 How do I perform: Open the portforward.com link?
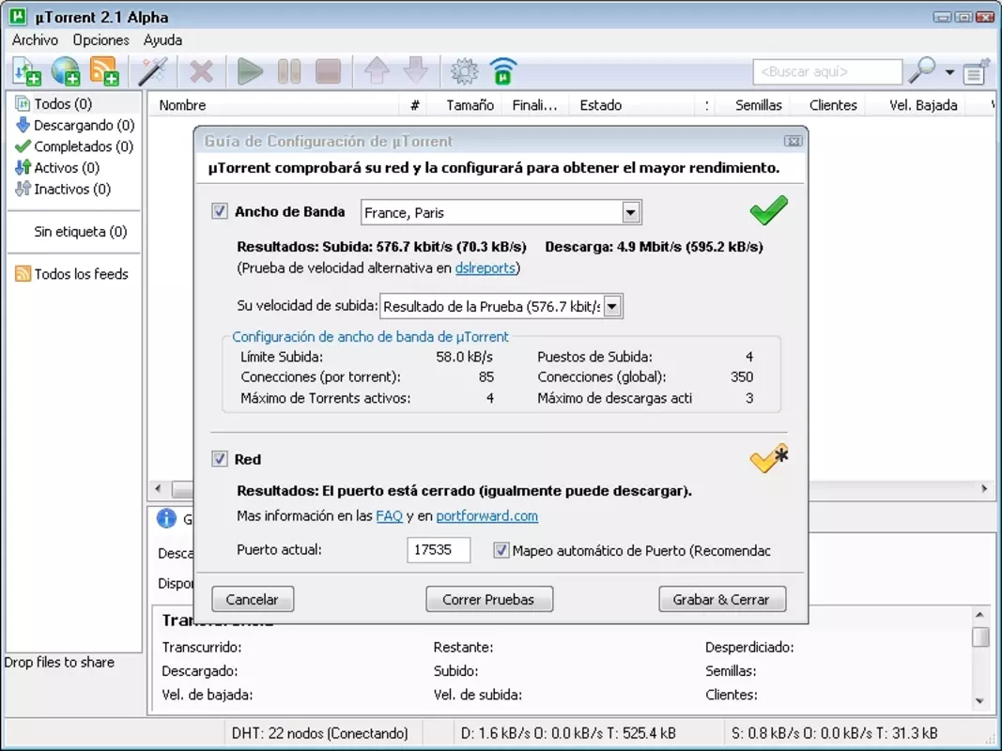coord(487,515)
